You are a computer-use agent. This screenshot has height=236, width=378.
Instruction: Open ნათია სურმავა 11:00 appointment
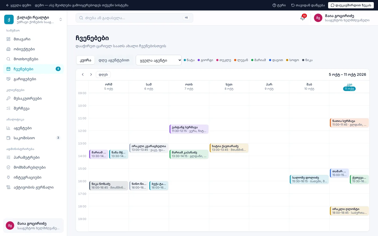[349, 123]
